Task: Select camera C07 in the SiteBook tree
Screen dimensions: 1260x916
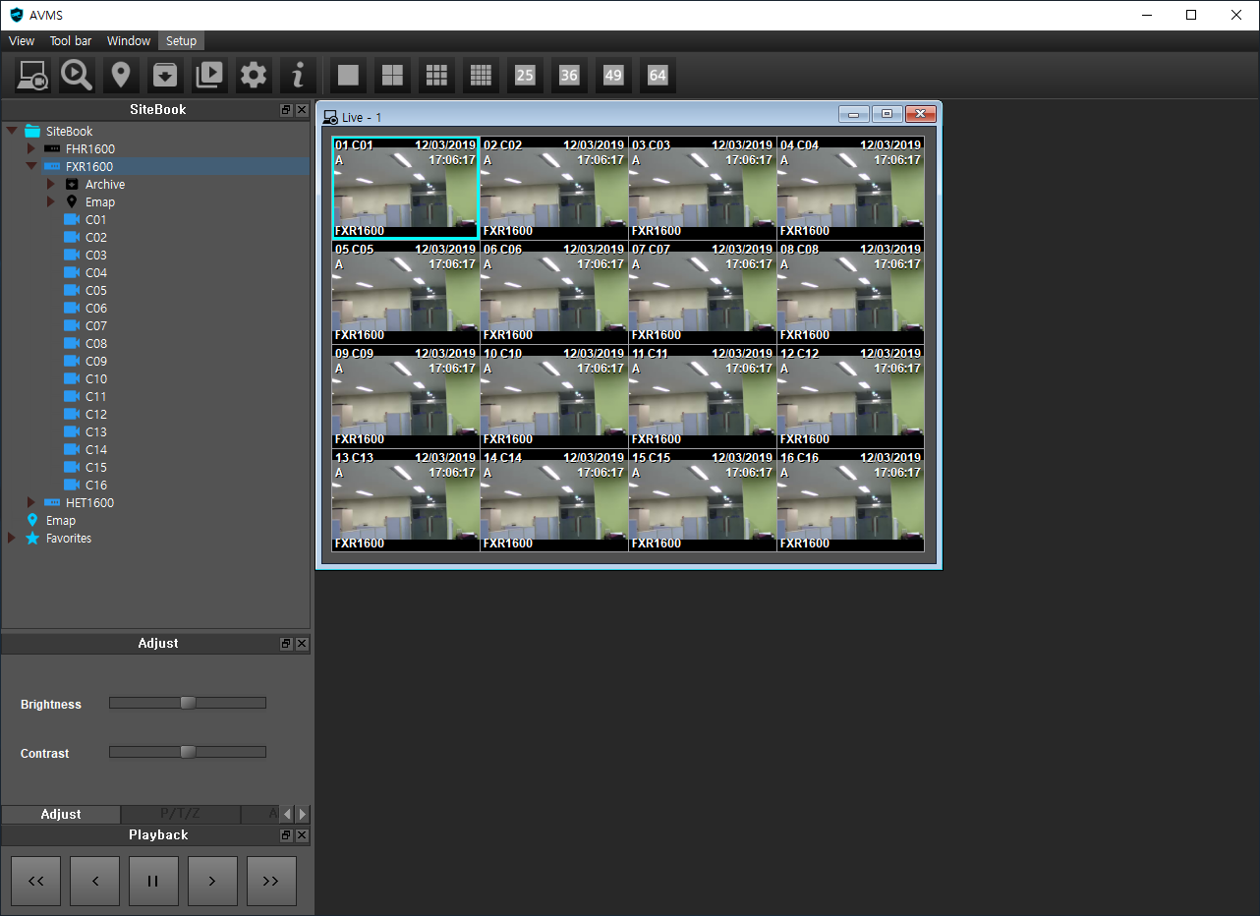Action: (x=95, y=326)
